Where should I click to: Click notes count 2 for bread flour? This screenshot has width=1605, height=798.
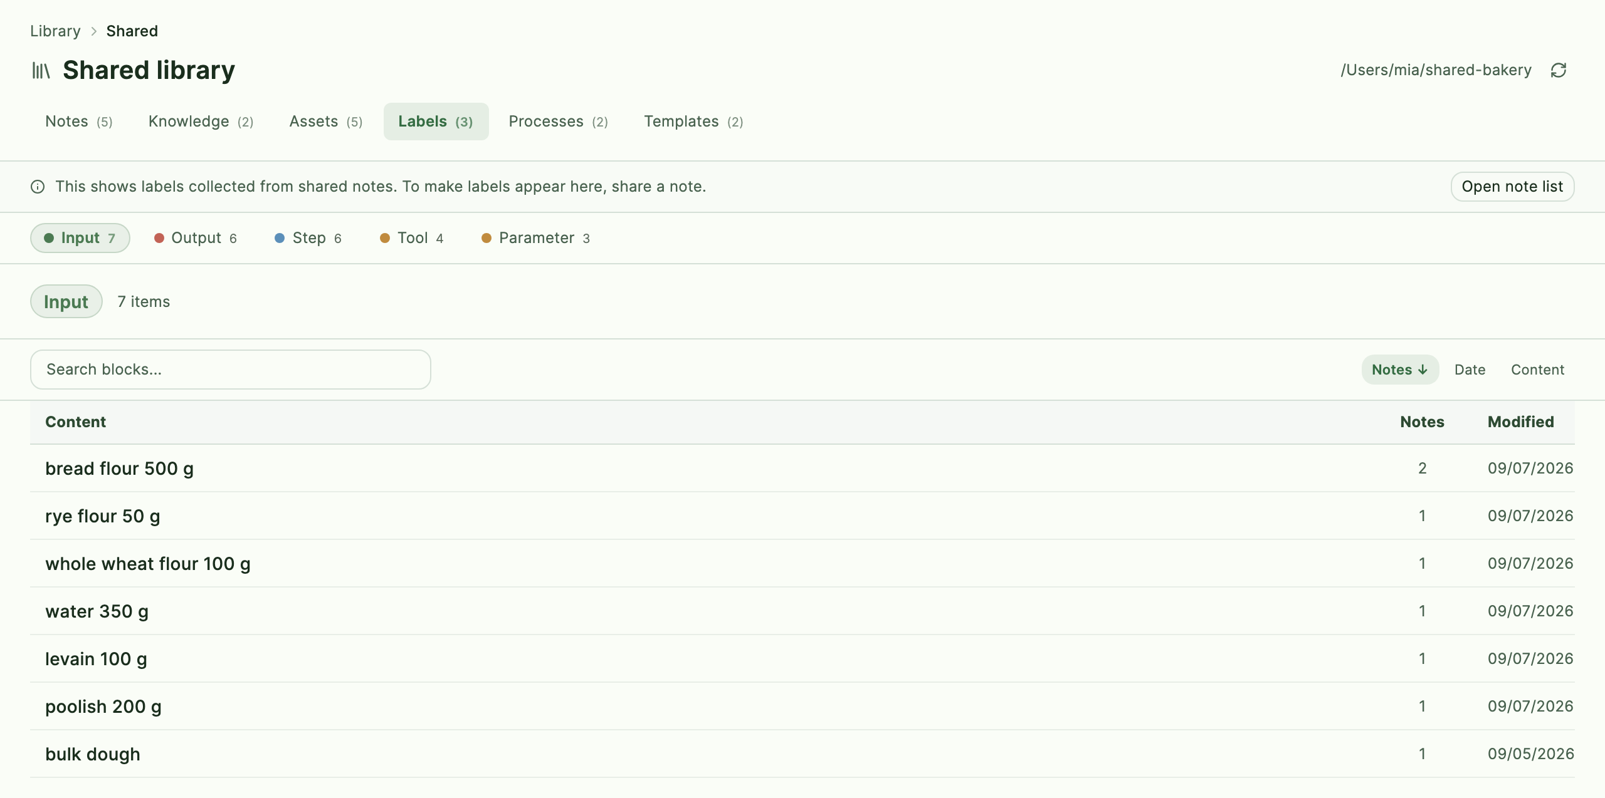click(x=1423, y=469)
